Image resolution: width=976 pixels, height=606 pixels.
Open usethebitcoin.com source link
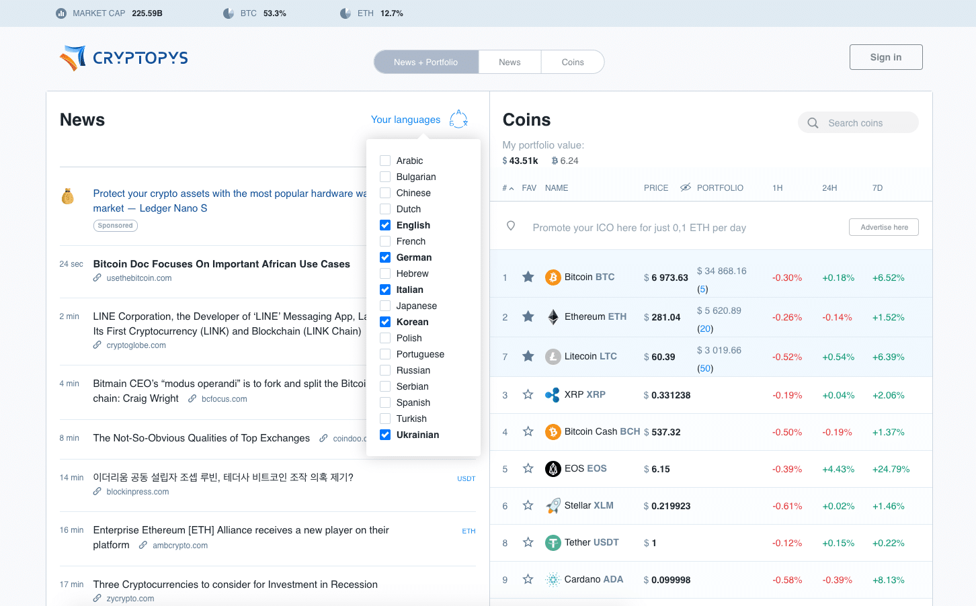click(138, 278)
